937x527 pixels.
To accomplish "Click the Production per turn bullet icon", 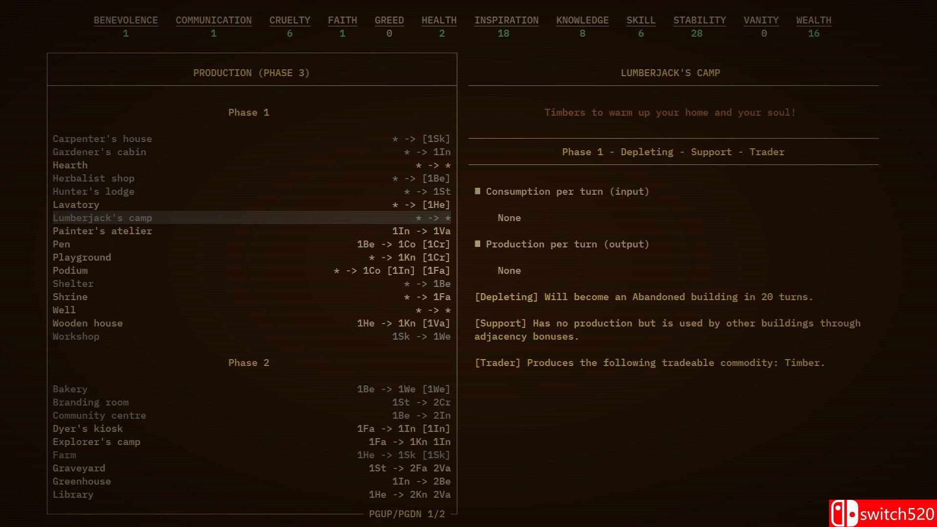I will [x=477, y=244].
